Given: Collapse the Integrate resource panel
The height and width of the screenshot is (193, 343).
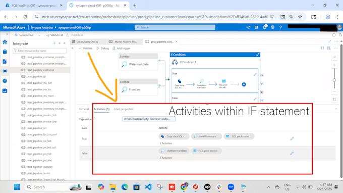Looking at the screenshot, I should pyautogui.click(x=65, y=43).
